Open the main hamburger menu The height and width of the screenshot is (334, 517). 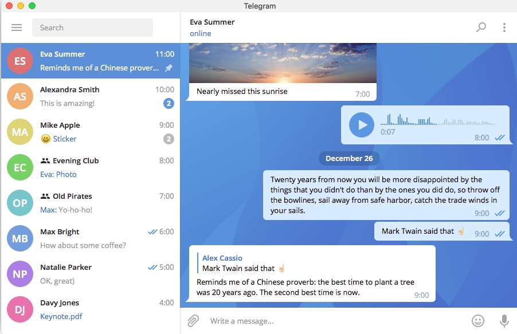pos(16,27)
